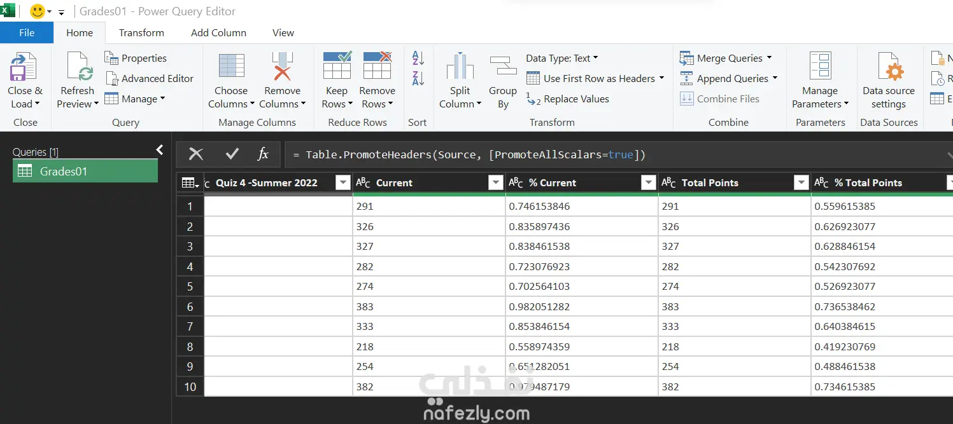Open the Merge Queries dropdown
This screenshot has height=424, width=953.
pyautogui.click(x=769, y=58)
